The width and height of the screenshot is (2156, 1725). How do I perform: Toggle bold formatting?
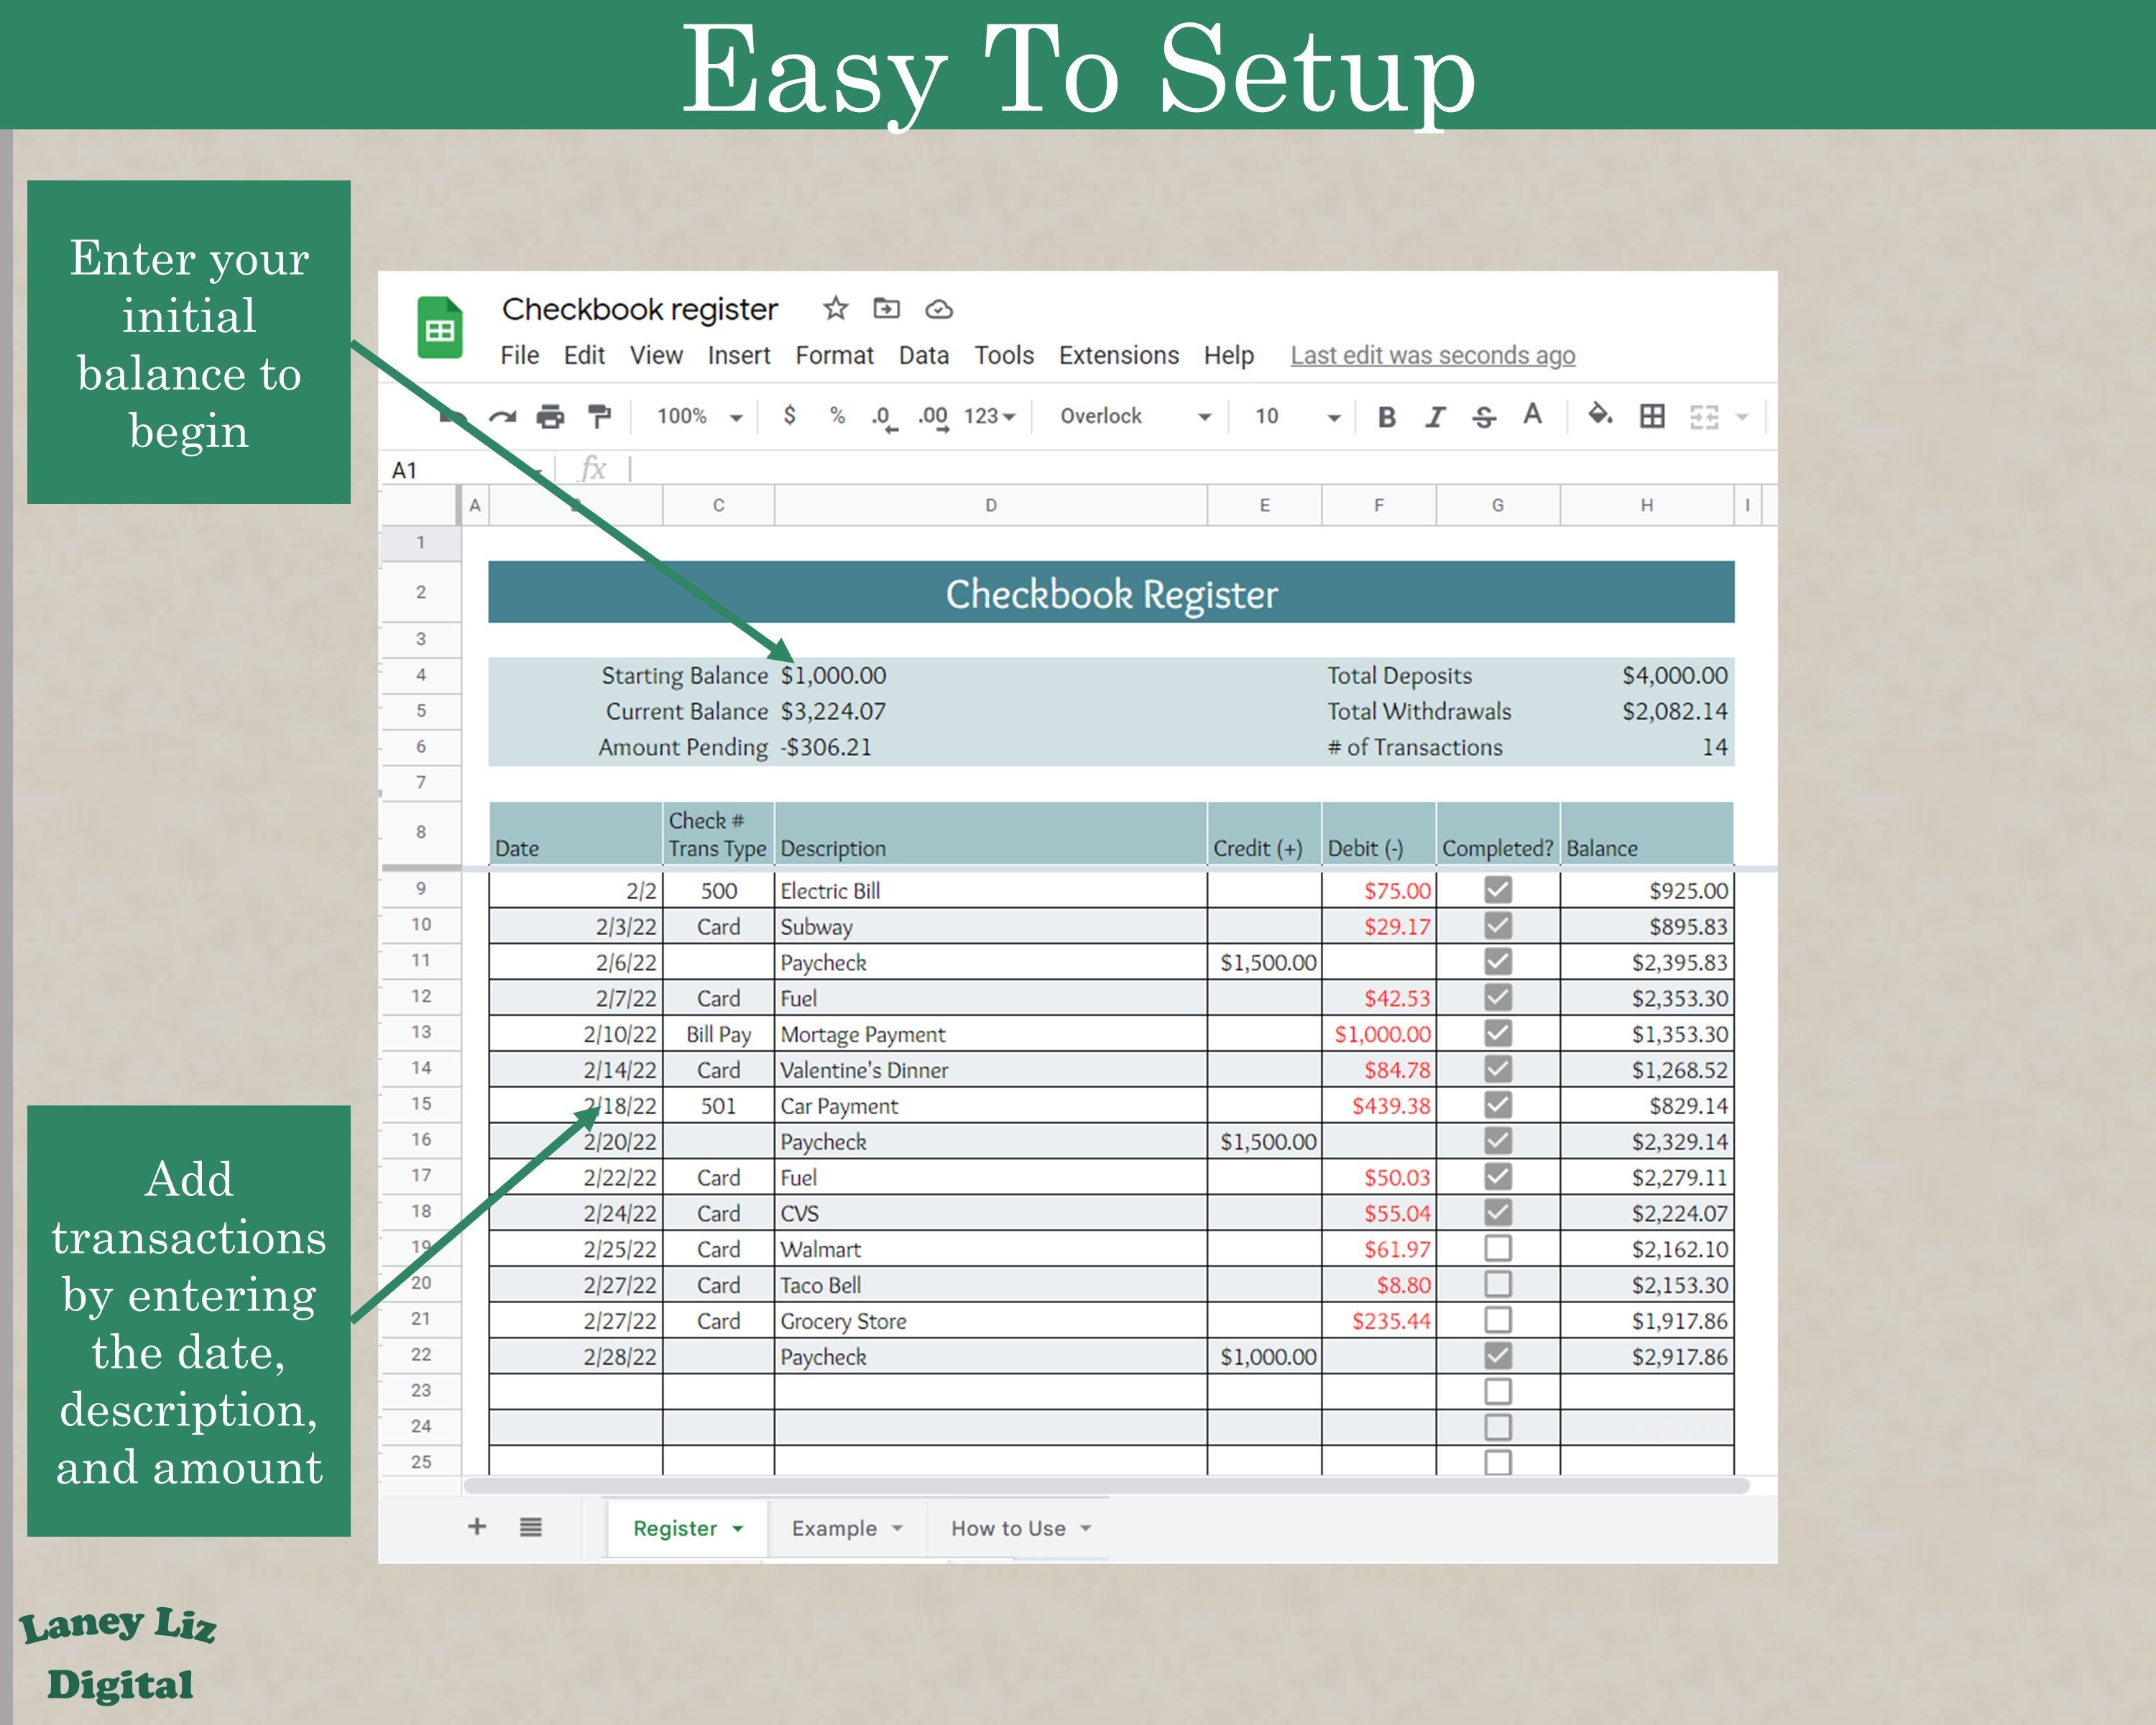pos(1386,417)
